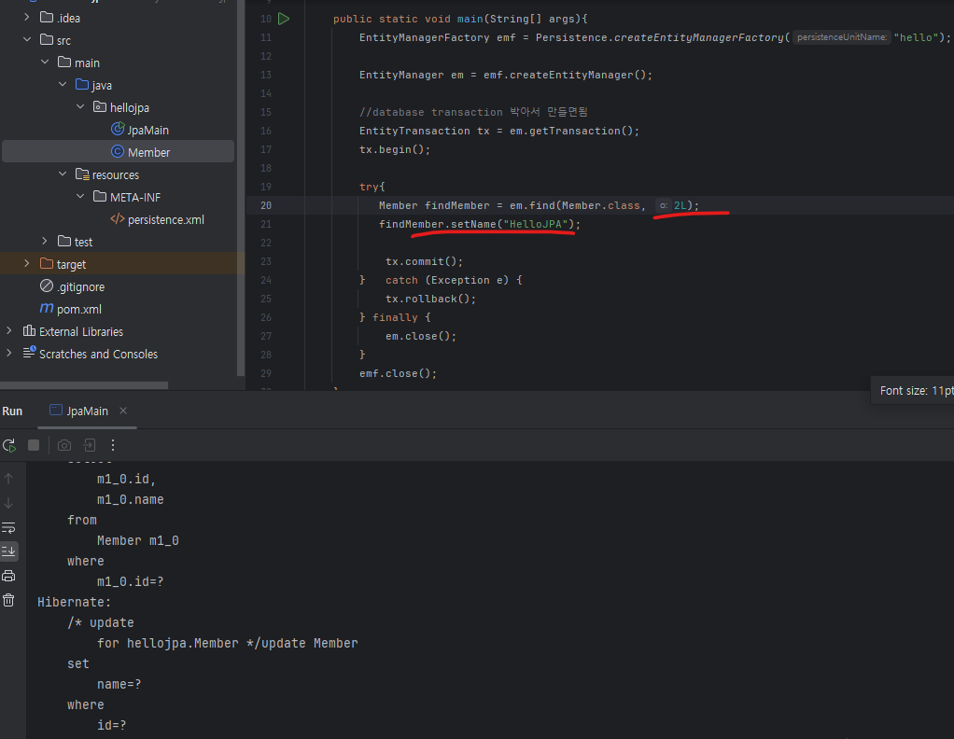This screenshot has height=739, width=954.
Task: Click the Rerun JpaMain icon
Action: pyautogui.click(x=9, y=446)
